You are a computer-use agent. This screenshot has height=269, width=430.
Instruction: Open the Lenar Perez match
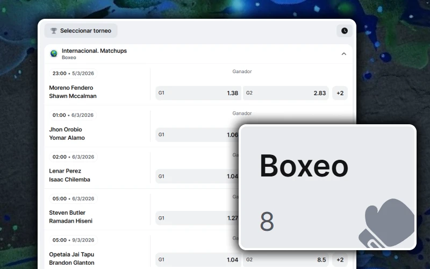point(65,171)
